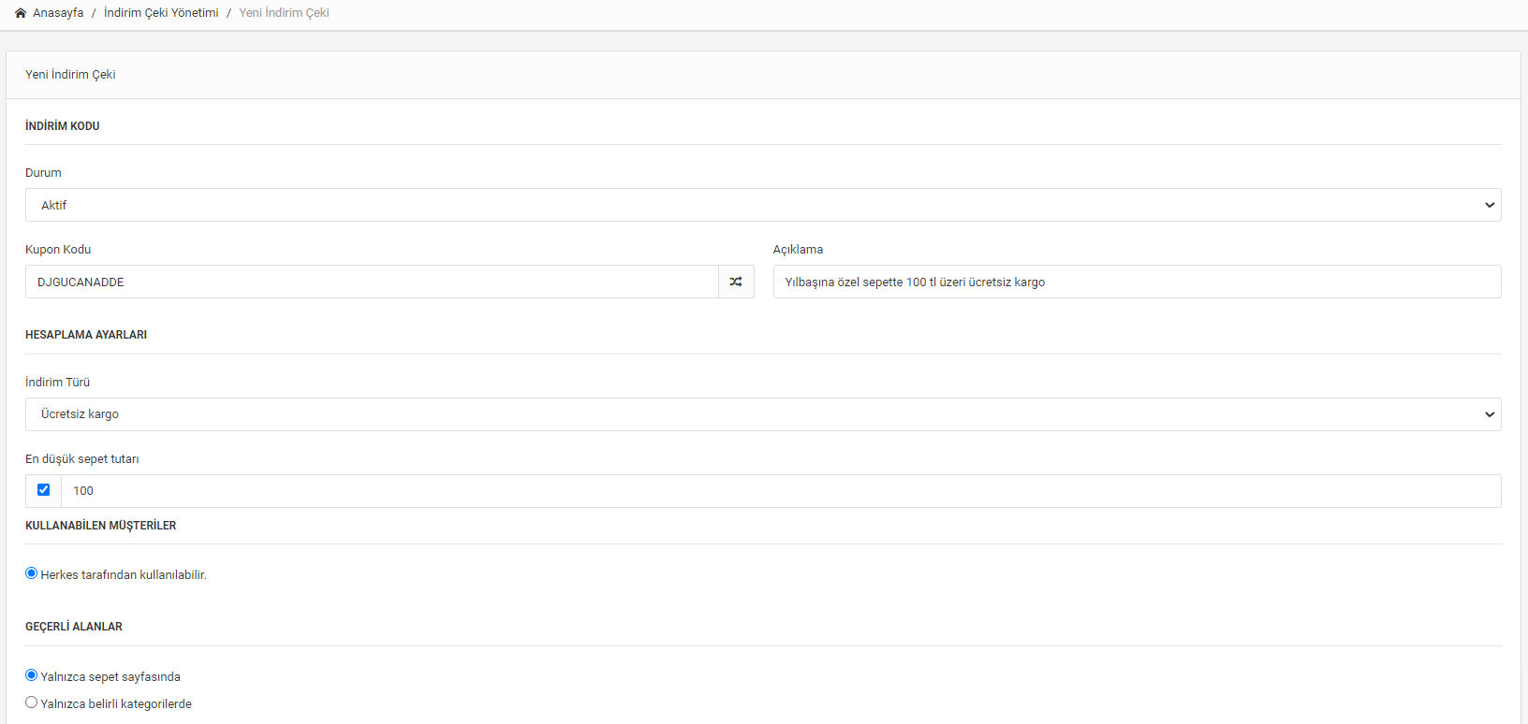Generate random coupon code with shuffle icon

[736, 282]
